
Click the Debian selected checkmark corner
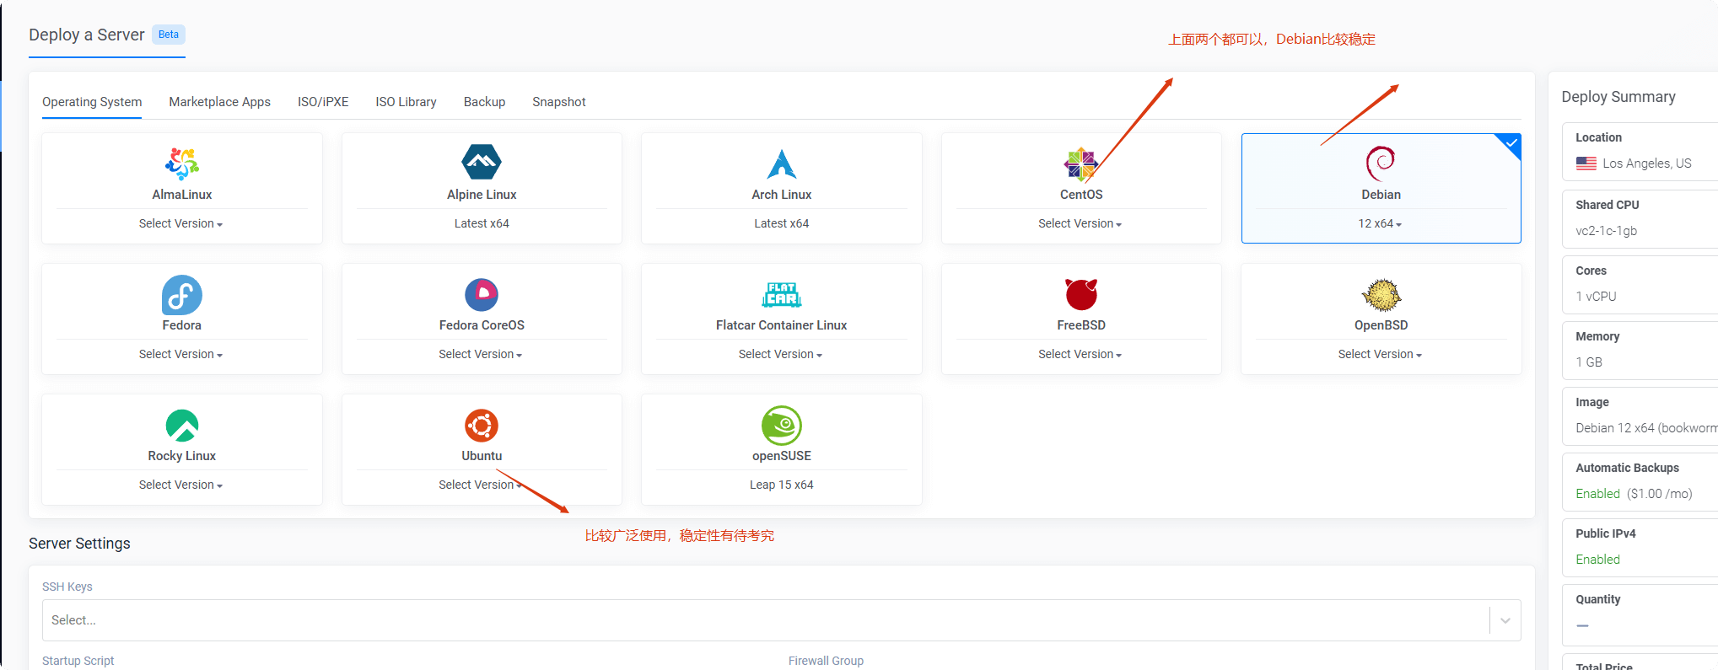[1511, 143]
